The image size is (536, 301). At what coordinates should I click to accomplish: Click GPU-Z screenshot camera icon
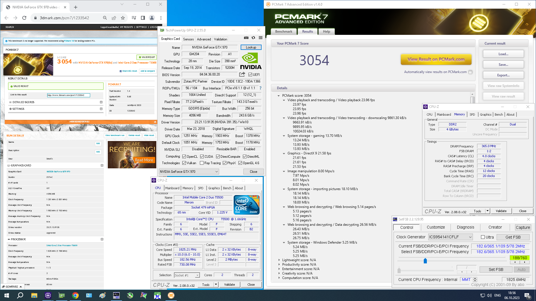coord(246,38)
